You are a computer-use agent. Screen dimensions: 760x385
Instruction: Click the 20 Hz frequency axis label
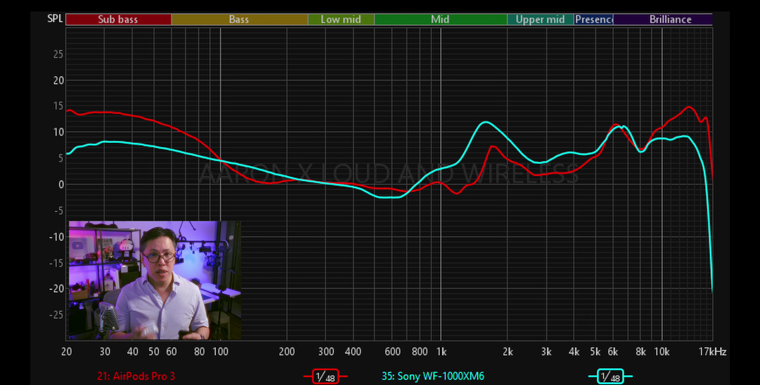tap(67, 352)
